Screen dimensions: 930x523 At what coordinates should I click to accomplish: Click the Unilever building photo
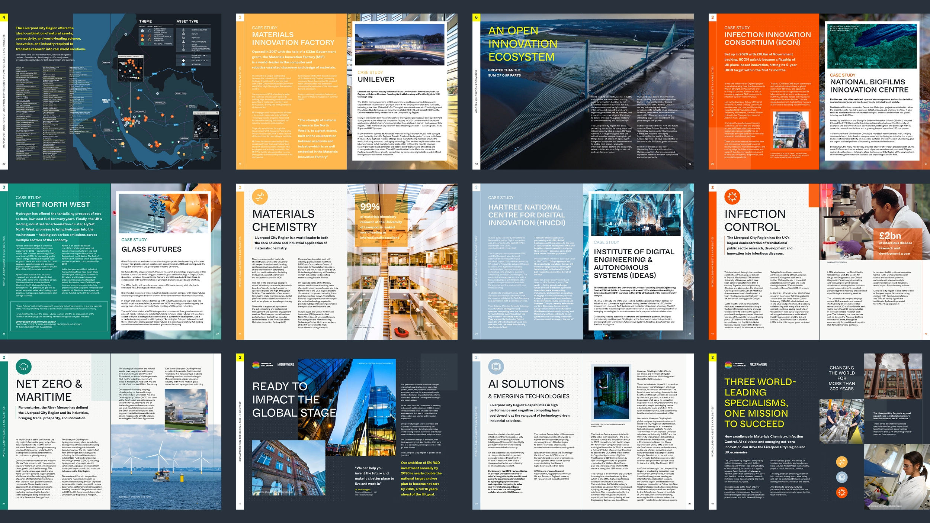[400, 44]
